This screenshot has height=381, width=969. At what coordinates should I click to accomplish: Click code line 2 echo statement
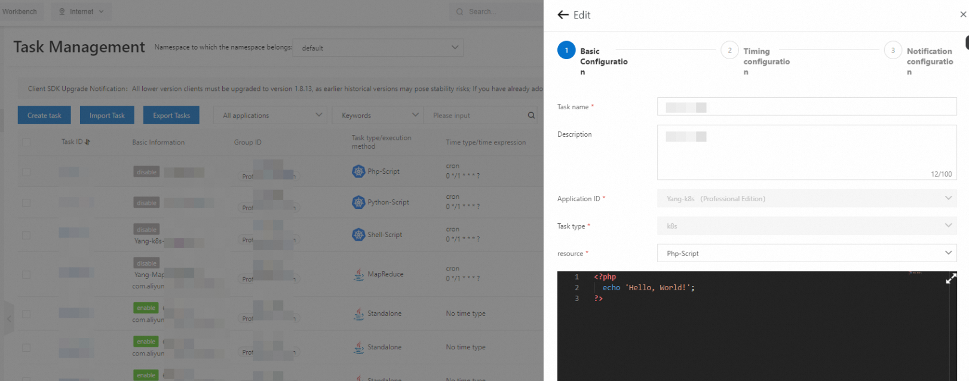click(x=648, y=288)
